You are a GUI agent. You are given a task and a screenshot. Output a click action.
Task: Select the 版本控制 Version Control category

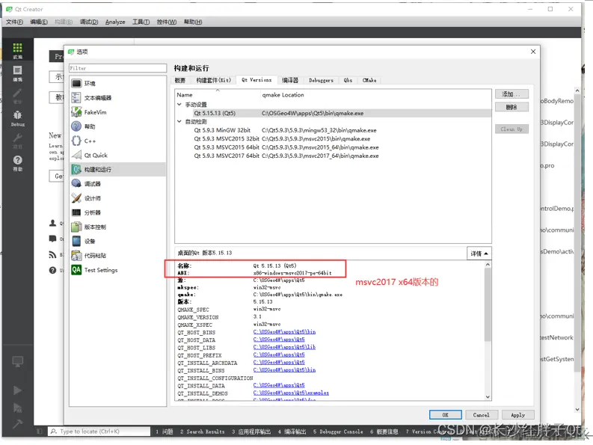(x=118, y=227)
